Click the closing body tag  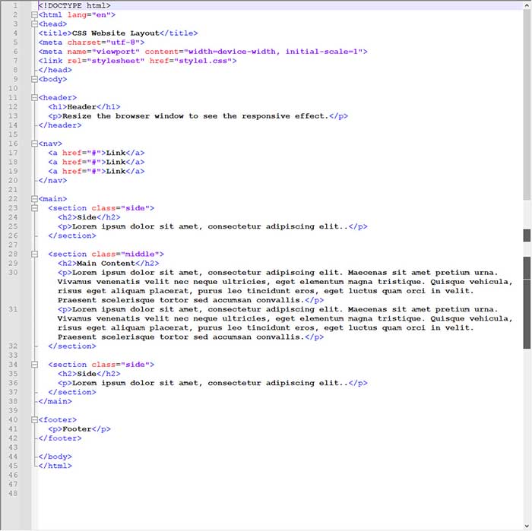click(x=55, y=457)
